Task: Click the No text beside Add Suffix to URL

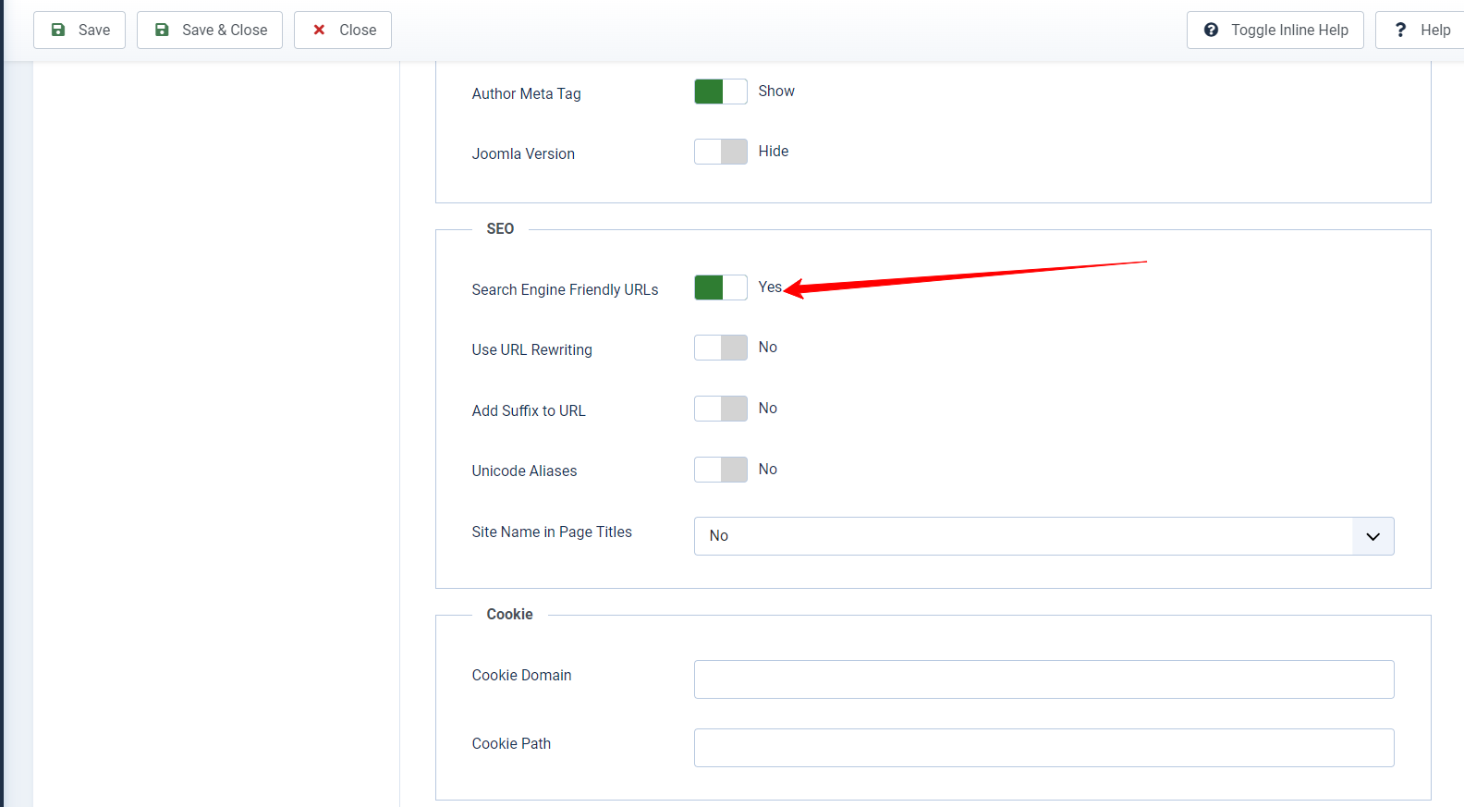Action: point(767,408)
